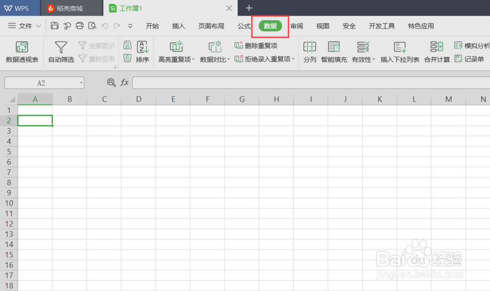Click the fx insert function icon
This screenshot has width=490, height=291.
coord(124,82)
